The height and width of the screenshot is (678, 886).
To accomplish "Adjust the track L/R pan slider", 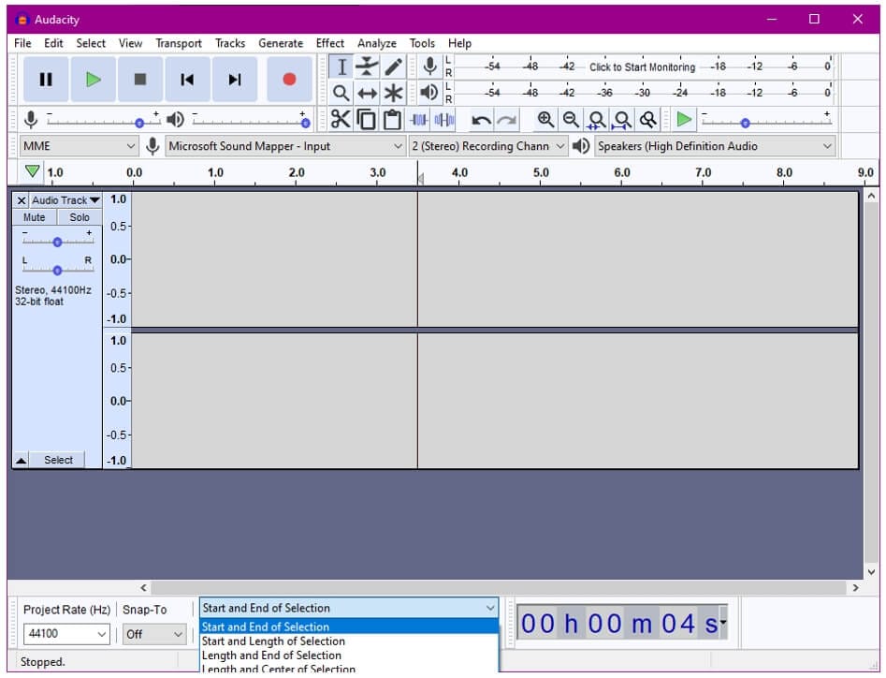I will click(x=58, y=269).
